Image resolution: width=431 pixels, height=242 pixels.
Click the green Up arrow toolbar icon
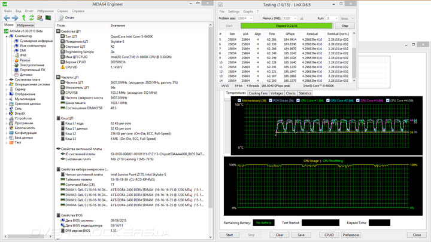24,18
